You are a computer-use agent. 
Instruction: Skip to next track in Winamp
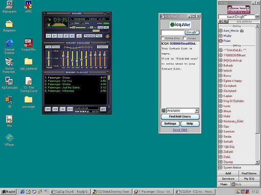[x=72, y=36]
